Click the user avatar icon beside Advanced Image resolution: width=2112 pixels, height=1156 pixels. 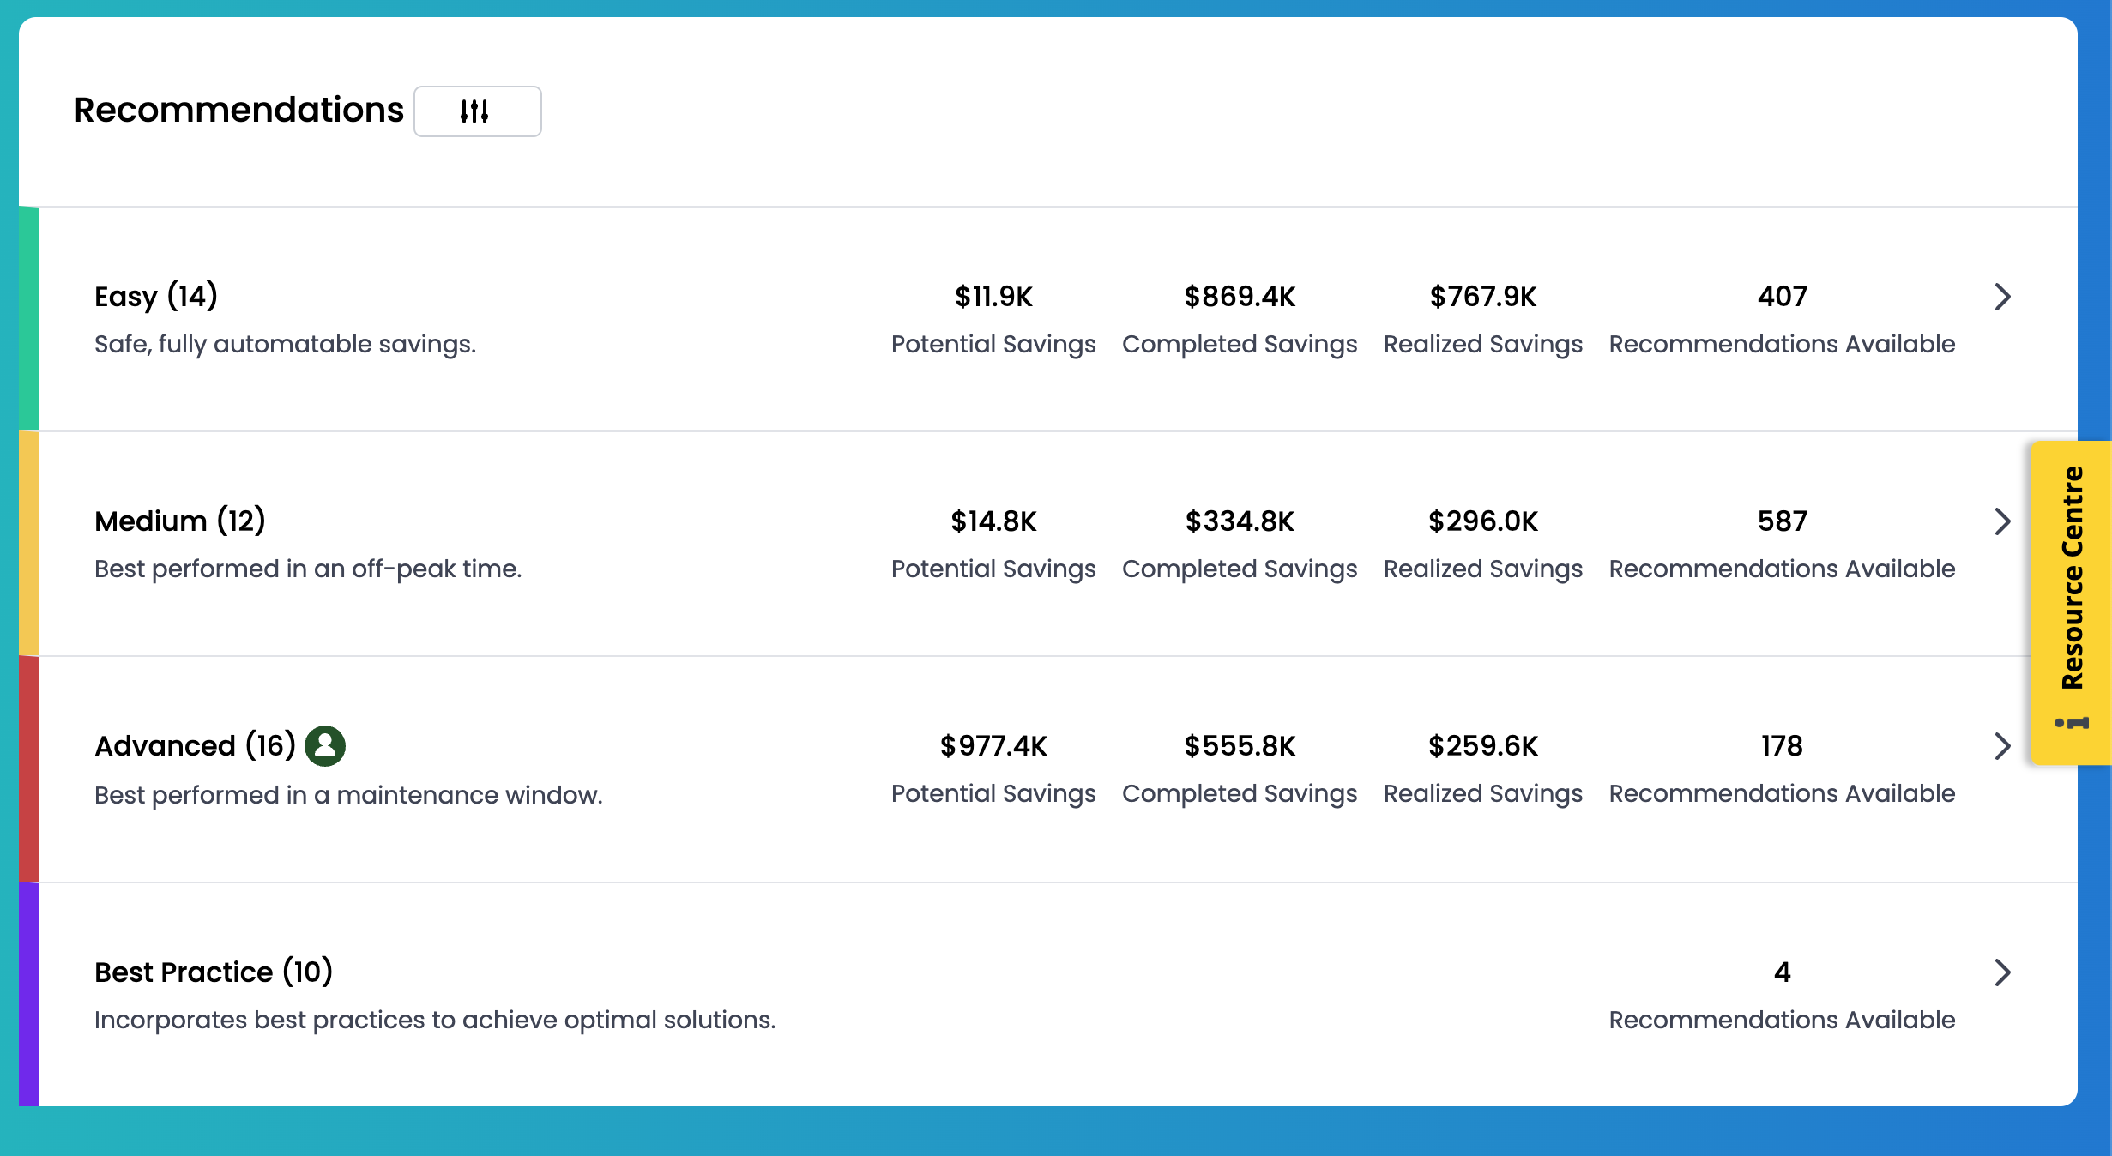point(325,745)
